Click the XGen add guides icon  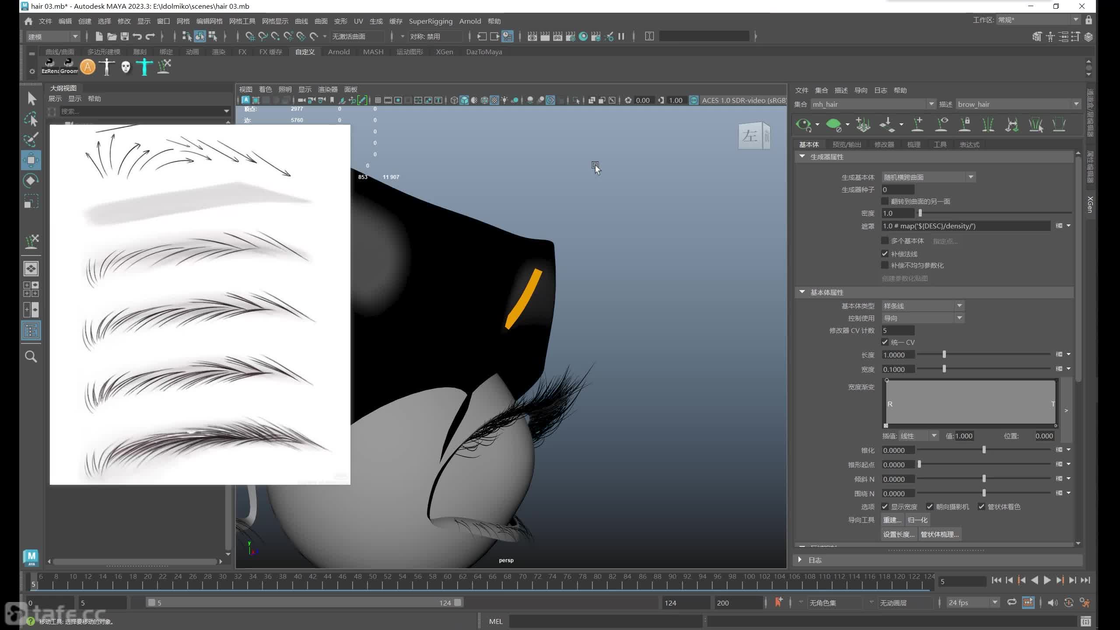(x=917, y=125)
